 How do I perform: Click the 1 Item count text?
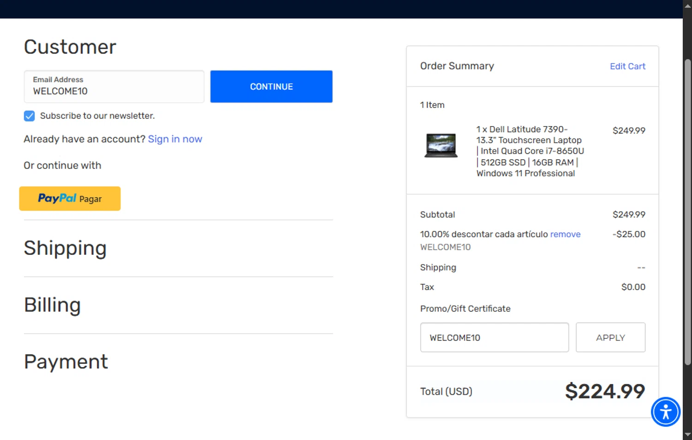point(432,105)
